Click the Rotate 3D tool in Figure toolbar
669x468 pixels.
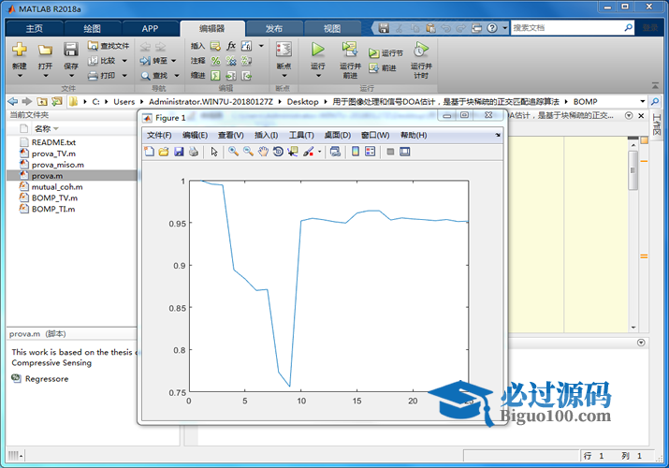click(278, 152)
